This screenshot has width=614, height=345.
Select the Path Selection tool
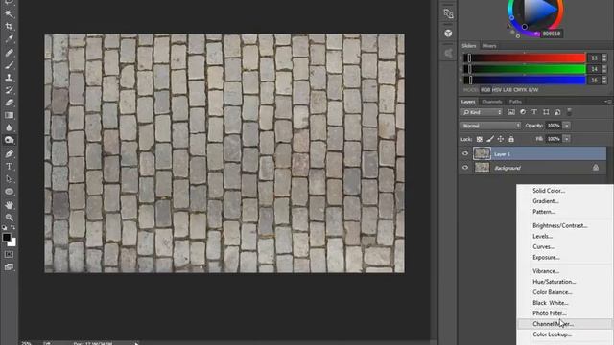(x=9, y=179)
